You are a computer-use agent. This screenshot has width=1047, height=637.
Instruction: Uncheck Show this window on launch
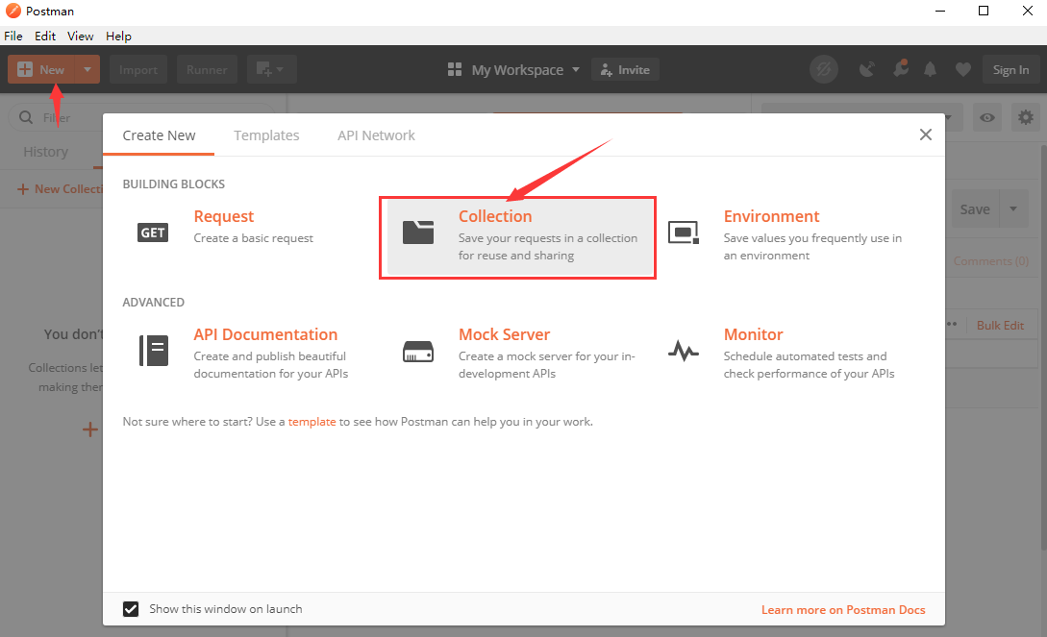tap(131, 609)
